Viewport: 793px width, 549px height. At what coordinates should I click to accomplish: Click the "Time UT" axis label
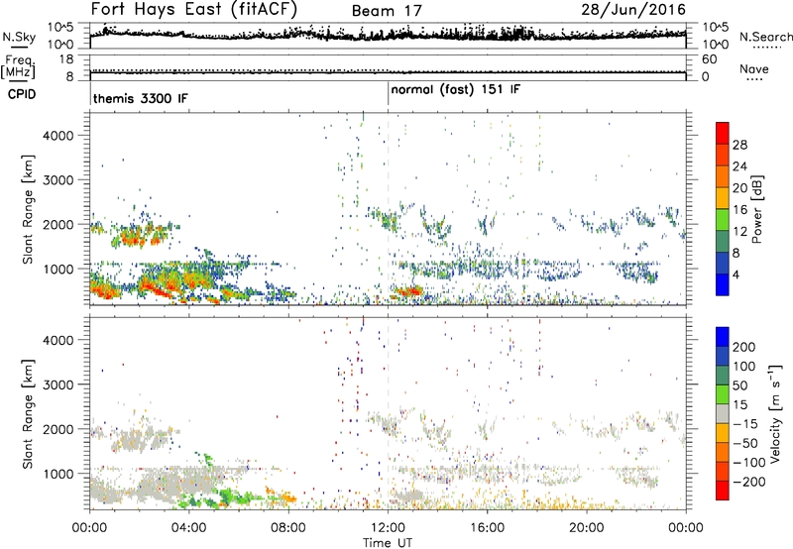pos(388,542)
